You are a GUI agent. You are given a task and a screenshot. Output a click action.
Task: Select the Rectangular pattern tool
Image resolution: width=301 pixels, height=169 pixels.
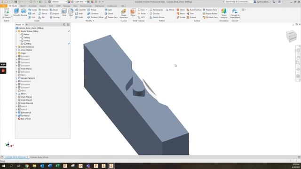156,10
